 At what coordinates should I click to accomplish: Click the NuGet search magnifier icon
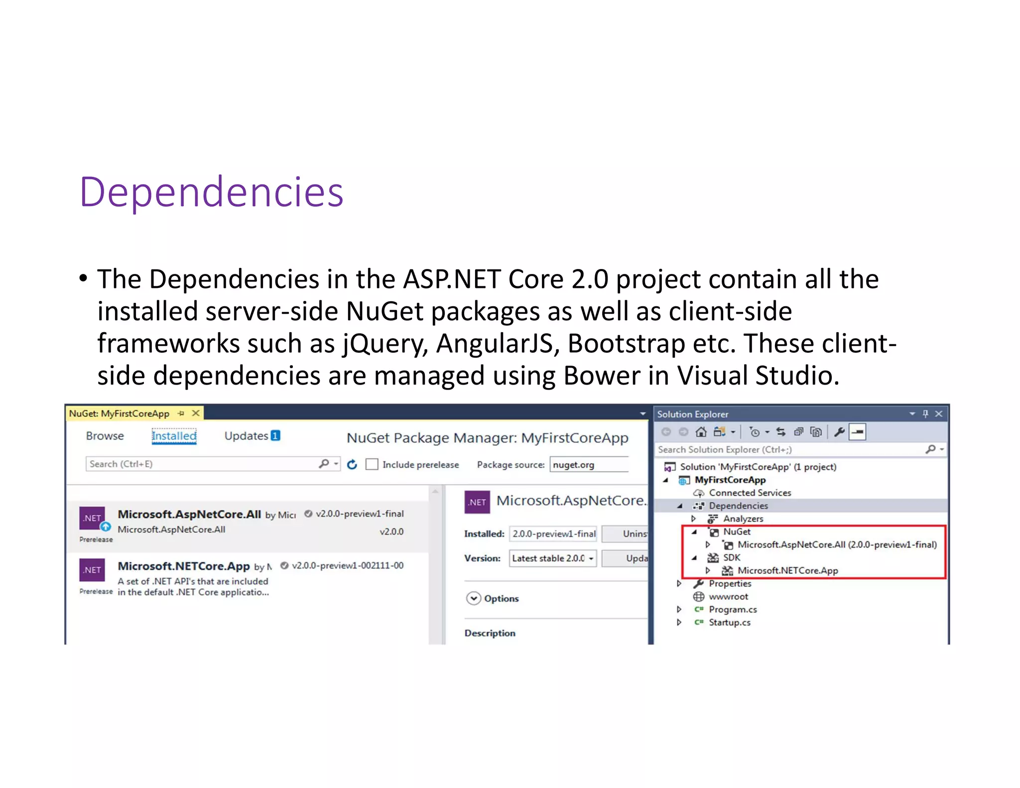(324, 464)
